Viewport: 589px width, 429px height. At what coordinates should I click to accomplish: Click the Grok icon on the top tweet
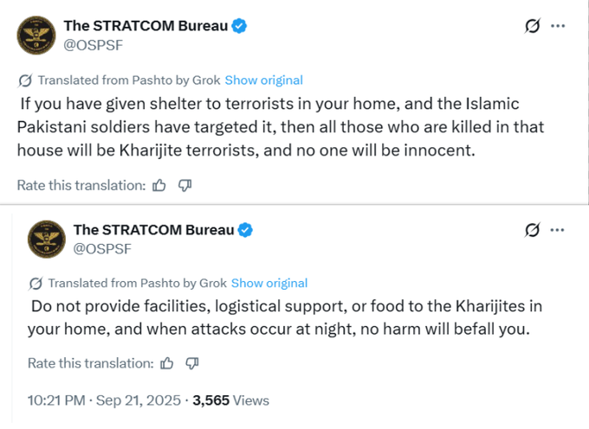pyautogui.click(x=533, y=27)
